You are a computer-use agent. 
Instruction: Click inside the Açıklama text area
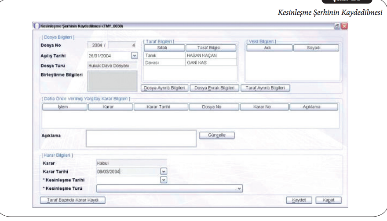141,138
